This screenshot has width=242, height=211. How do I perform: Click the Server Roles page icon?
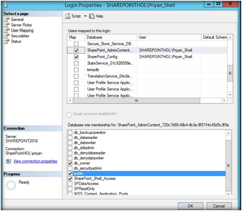(x=7, y=25)
